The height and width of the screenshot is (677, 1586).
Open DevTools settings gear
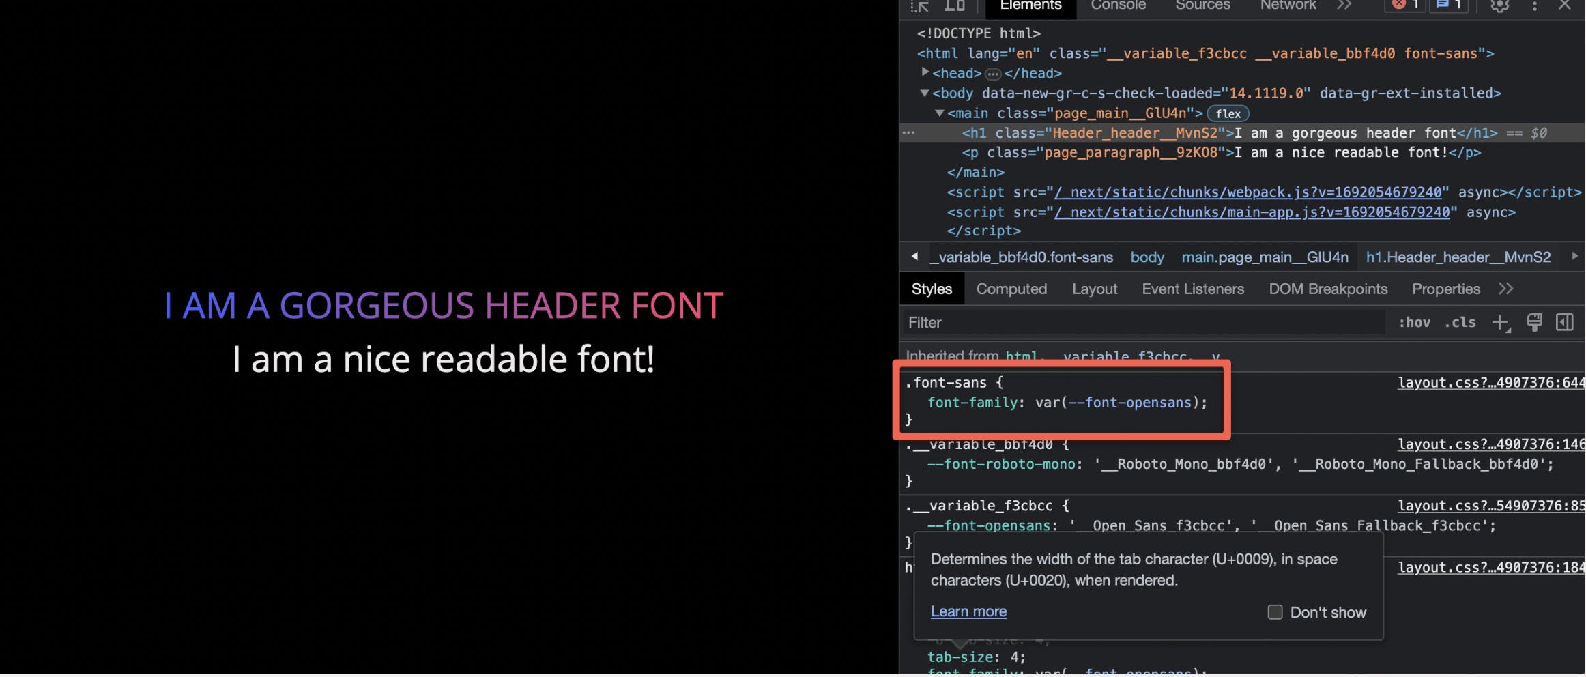click(1499, 5)
